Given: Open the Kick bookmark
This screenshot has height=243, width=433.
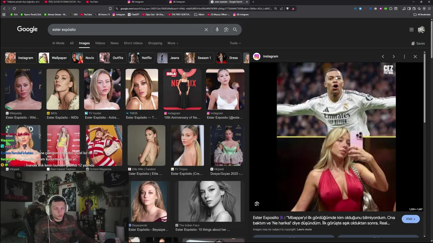Looking at the screenshot, I should click(14, 15).
